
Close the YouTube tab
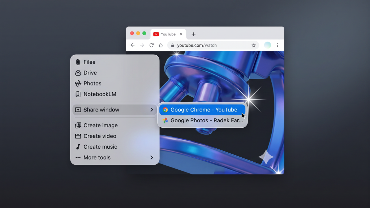(181, 34)
